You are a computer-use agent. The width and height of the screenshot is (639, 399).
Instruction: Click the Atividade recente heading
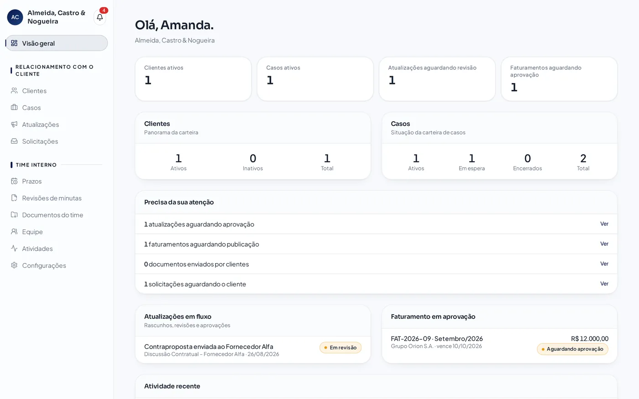(x=172, y=386)
